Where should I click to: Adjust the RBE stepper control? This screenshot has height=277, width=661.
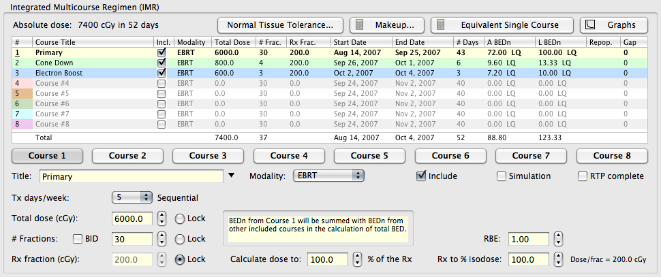(x=558, y=239)
